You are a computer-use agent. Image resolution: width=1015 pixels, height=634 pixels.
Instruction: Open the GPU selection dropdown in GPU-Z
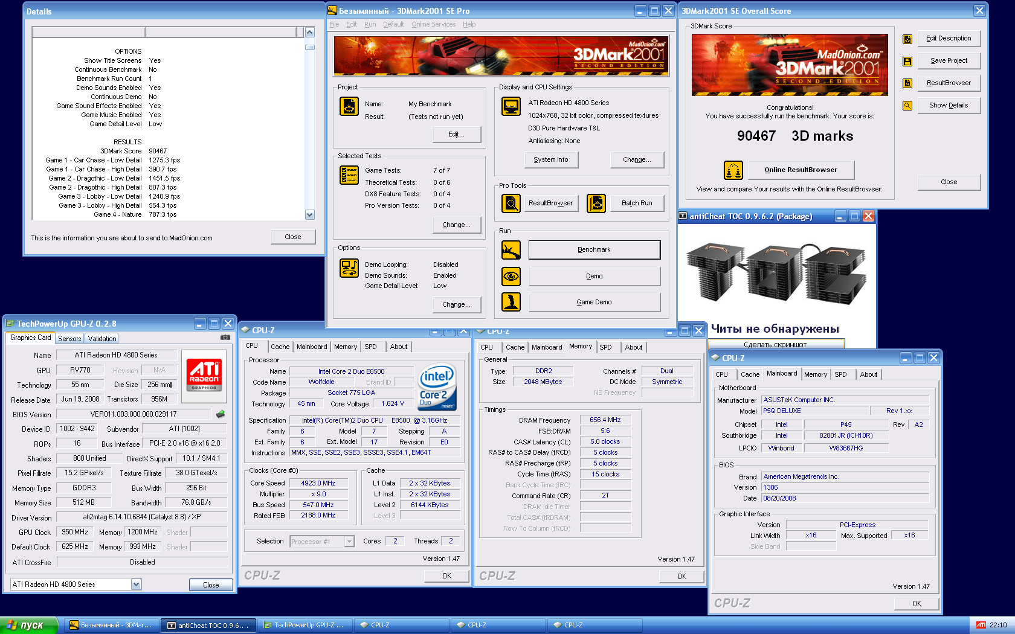136,584
